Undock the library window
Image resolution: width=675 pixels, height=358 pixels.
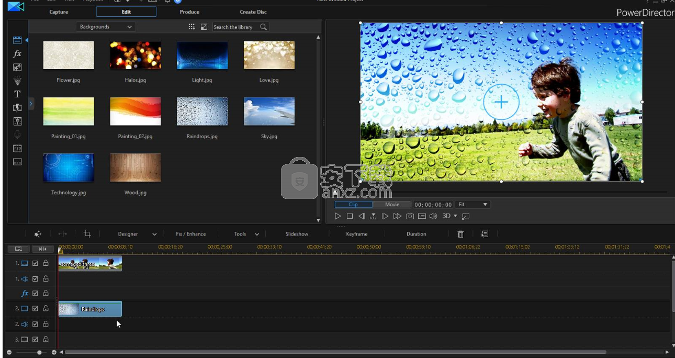pos(204,27)
